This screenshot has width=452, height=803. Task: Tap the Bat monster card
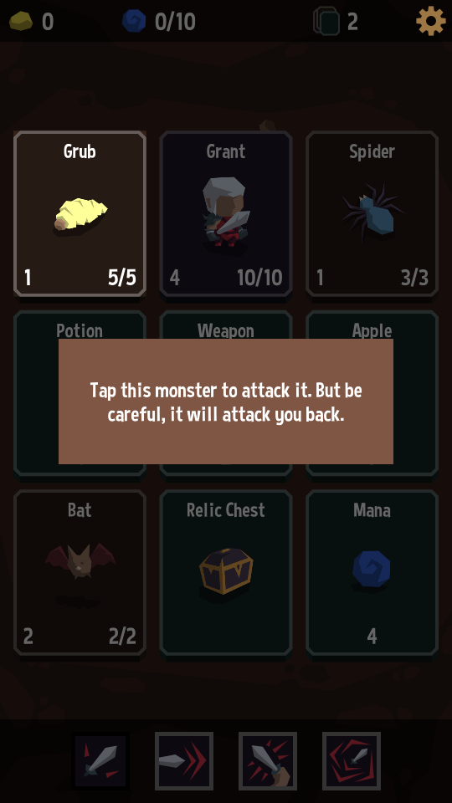[80, 572]
